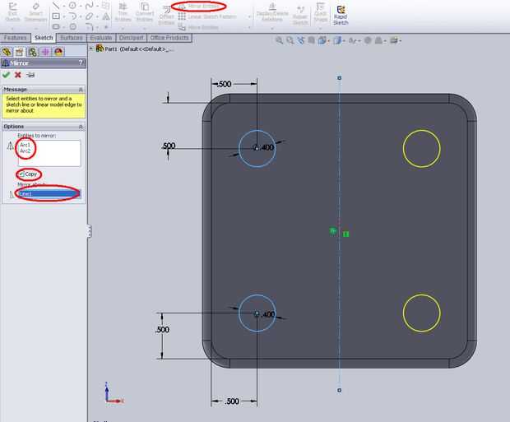Screen dimensions: 510x422
Task: Click the Edit Appearance icon
Action: tap(368, 40)
